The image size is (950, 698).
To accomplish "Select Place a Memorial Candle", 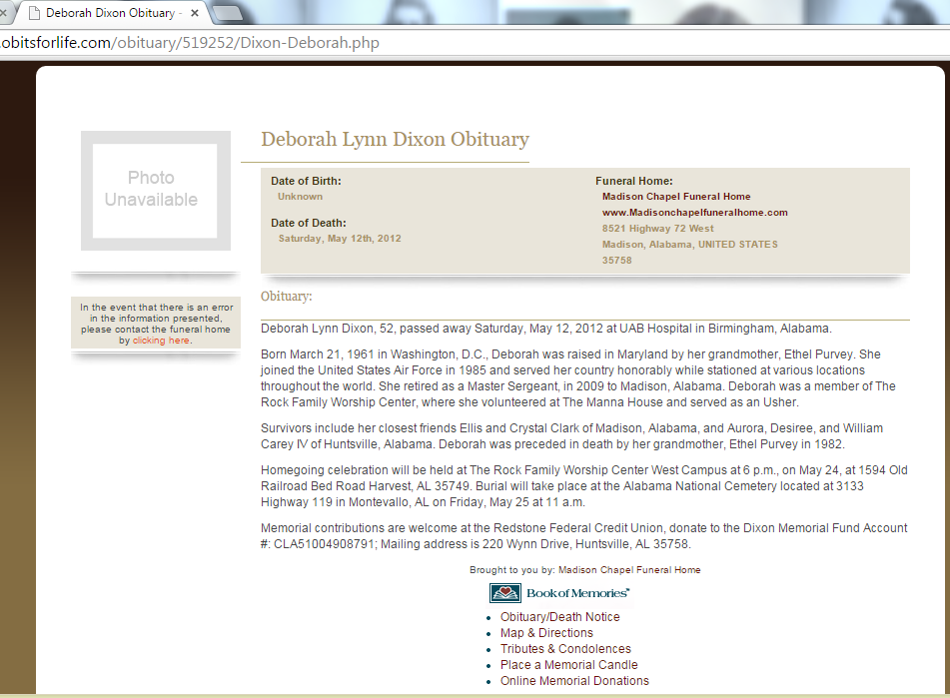I will [x=568, y=665].
